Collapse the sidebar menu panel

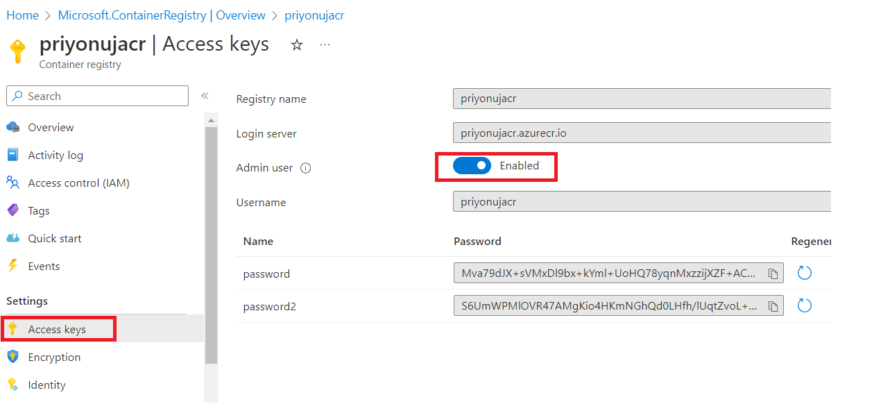click(x=205, y=96)
